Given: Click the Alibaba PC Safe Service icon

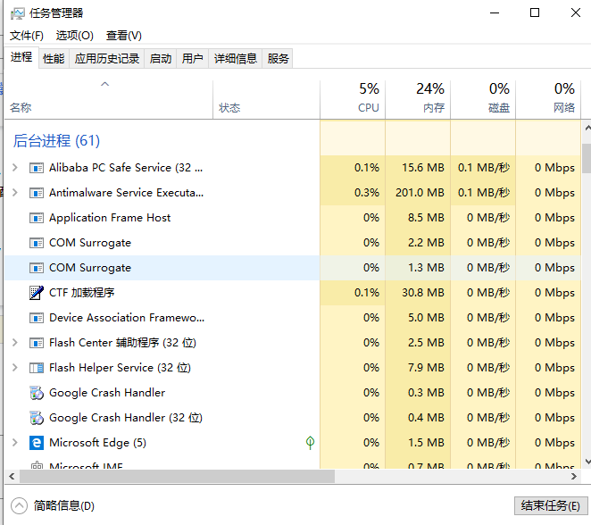Looking at the screenshot, I should click(x=37, y=168).
